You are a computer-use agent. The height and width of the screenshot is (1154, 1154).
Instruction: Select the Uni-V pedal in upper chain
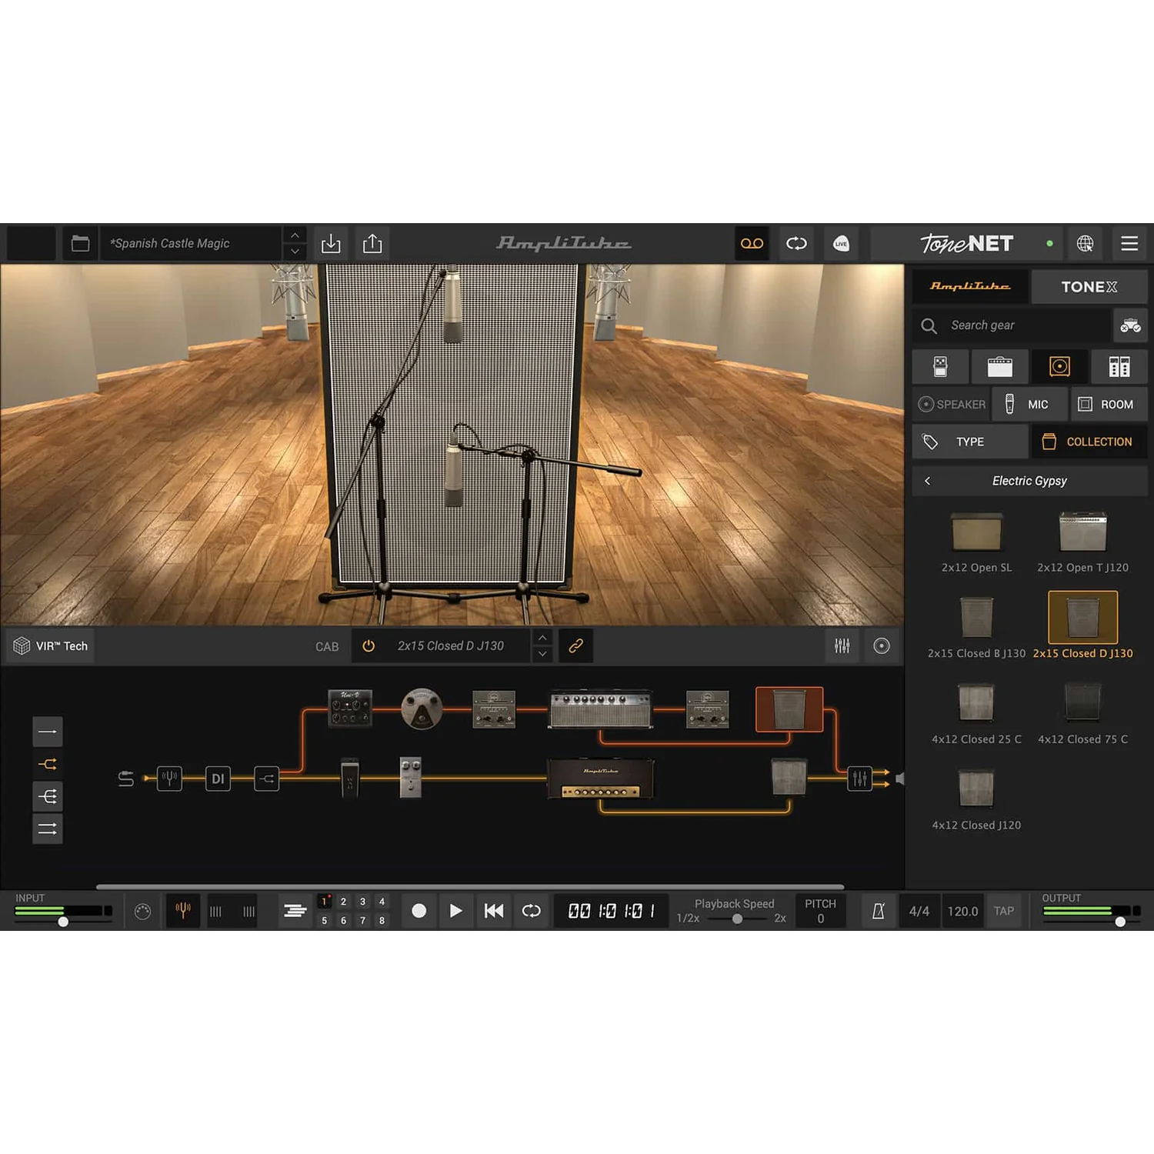point(350,708)
